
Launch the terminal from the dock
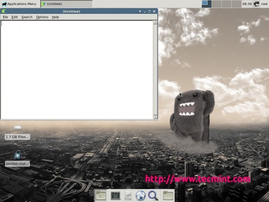pos(116,195)
